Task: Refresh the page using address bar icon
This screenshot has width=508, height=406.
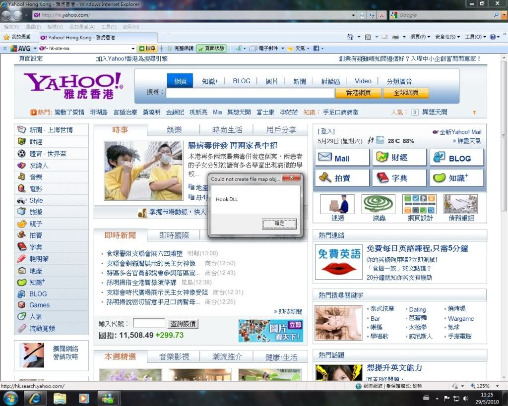Action: [372, 15]
